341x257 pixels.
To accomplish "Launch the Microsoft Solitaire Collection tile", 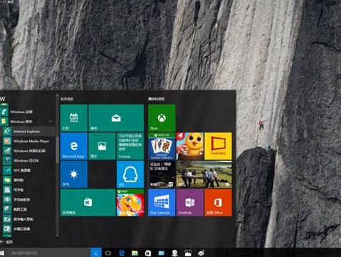I will [162, 146].
